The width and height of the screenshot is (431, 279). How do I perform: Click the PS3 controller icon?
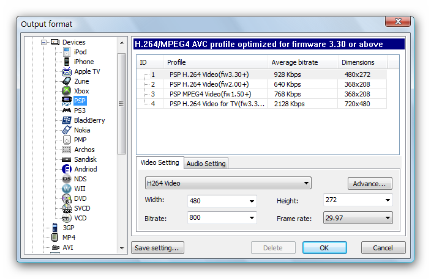coord(67,111)
